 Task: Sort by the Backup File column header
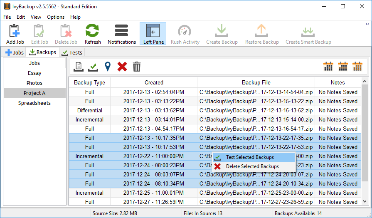click(x=256, y=82)
